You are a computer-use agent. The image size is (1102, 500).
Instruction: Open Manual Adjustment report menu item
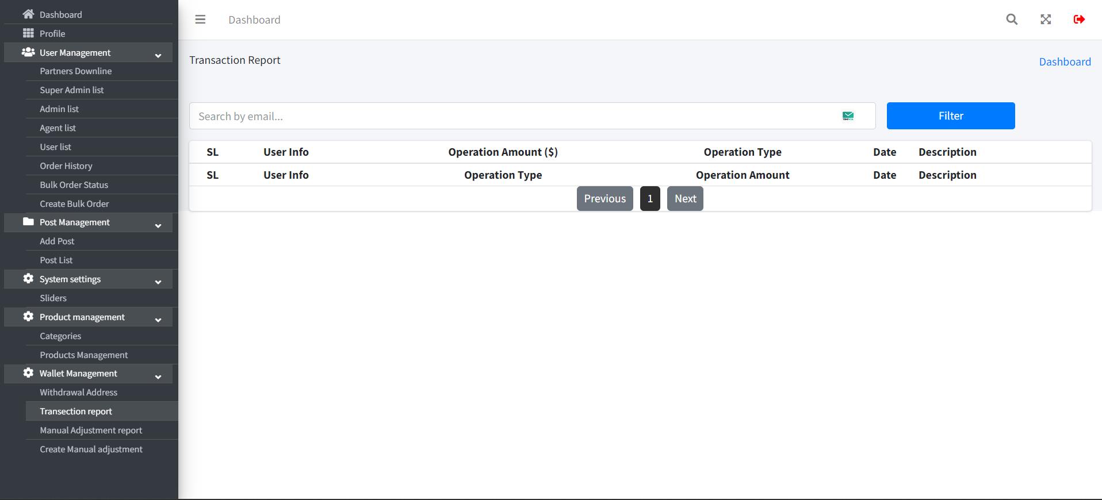[91, 430]
